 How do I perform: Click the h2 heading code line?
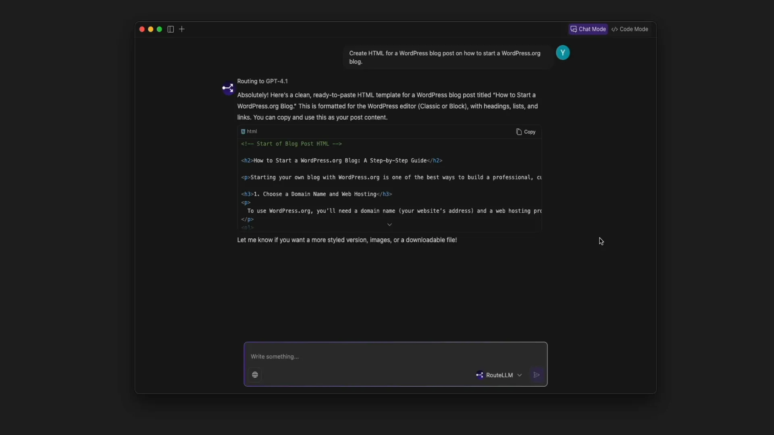pos(341,161)
